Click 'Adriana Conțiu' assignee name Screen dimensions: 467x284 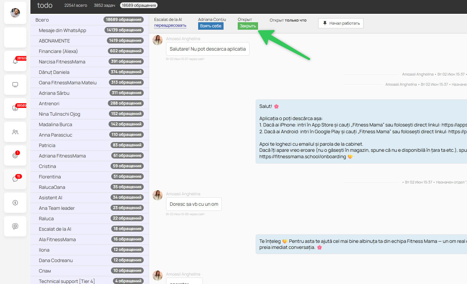[x=212, y=20]
